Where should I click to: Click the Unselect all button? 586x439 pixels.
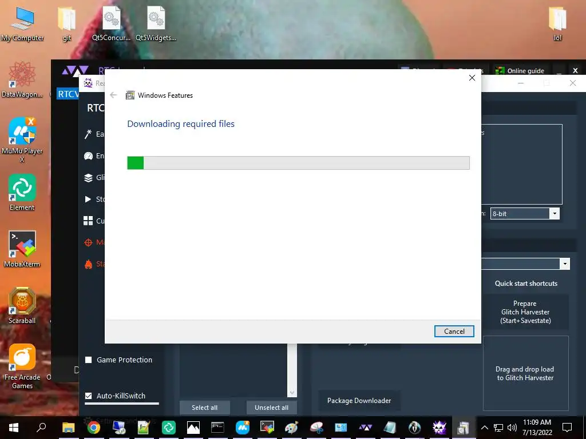tap(272, 408)
